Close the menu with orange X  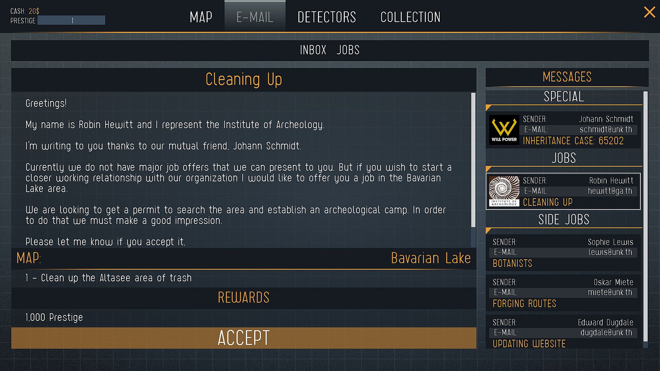[649, 12]
